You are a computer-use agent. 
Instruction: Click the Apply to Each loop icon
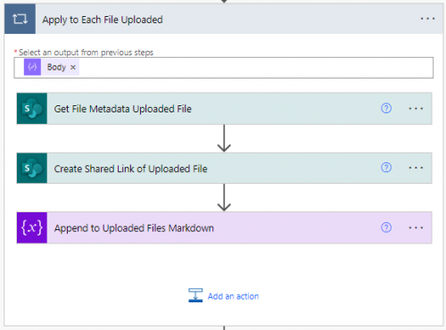pos(20,19)
